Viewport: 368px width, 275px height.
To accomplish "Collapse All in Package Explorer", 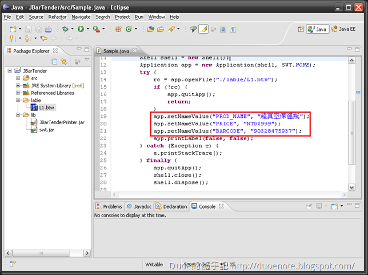I will tap(55, 61).
